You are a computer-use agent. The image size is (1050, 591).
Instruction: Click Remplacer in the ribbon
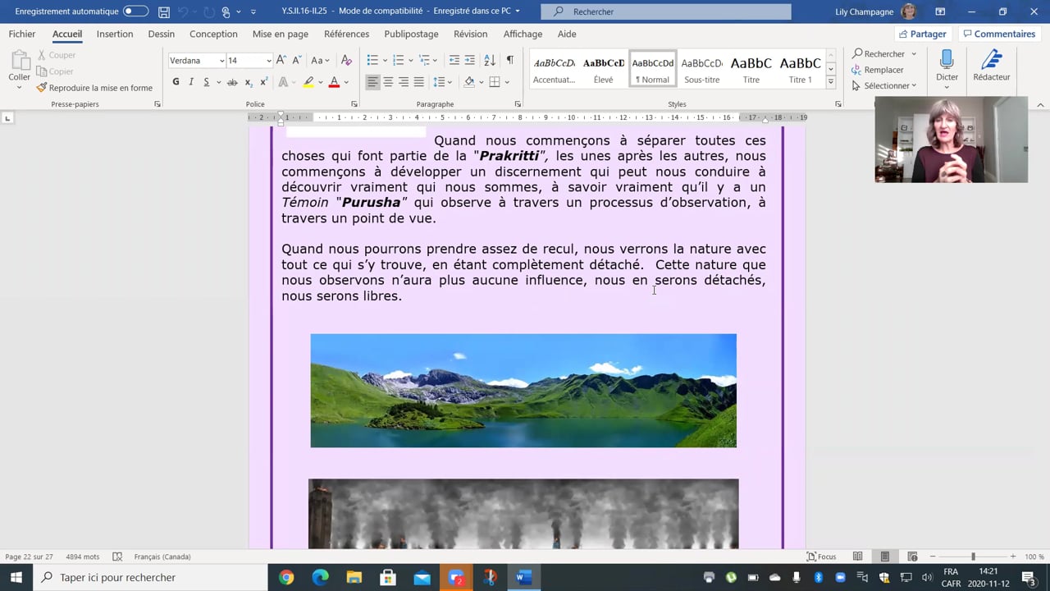878,70
